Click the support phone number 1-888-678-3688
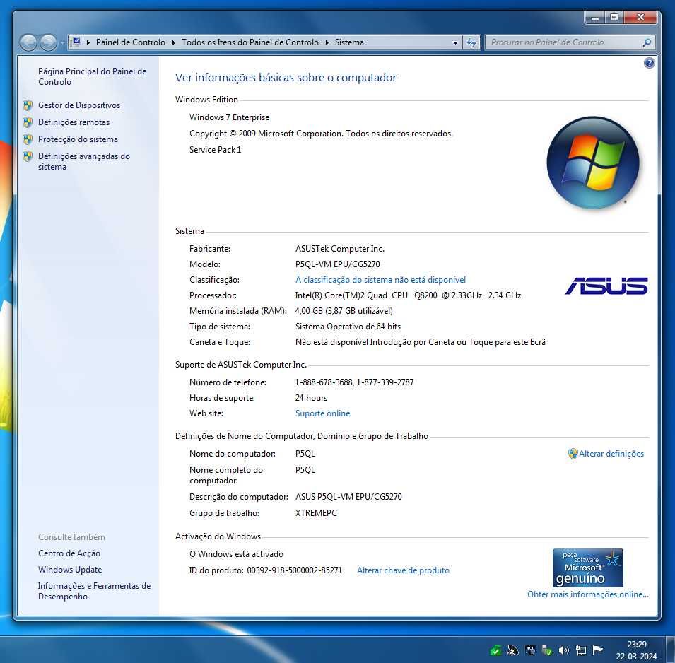 click(324, 382)
